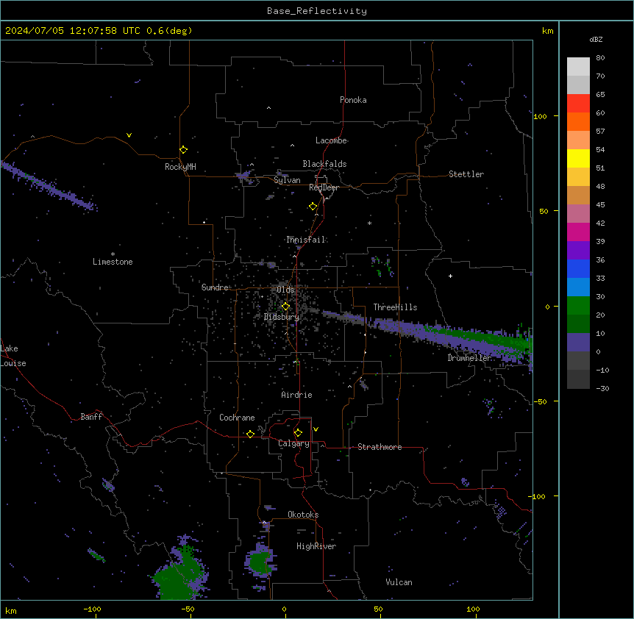Click the blue 36 dBZ legend swatch
Image resolution: width=634 pixels, height=619 pixels.
pyautogui.click(x=578, y=268)
